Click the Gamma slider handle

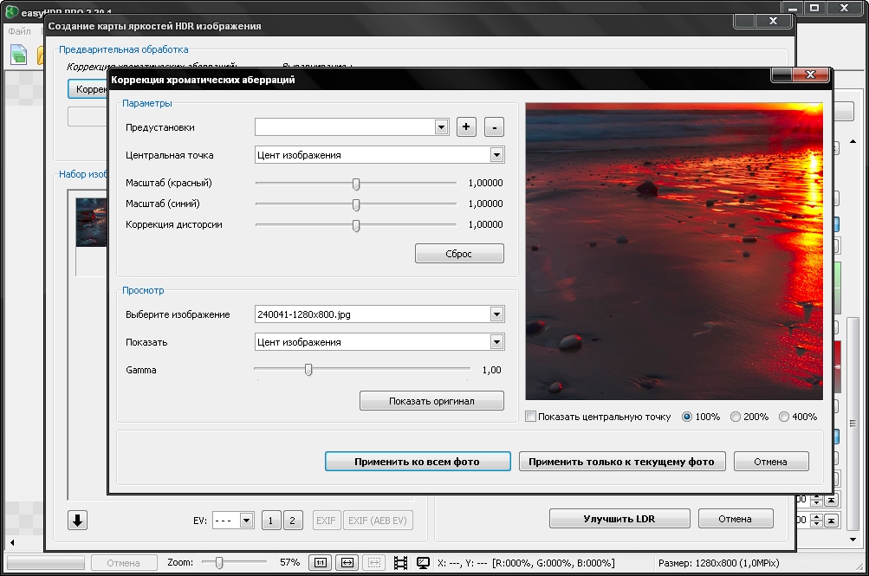pyautogui.click(x=308, y=370)
